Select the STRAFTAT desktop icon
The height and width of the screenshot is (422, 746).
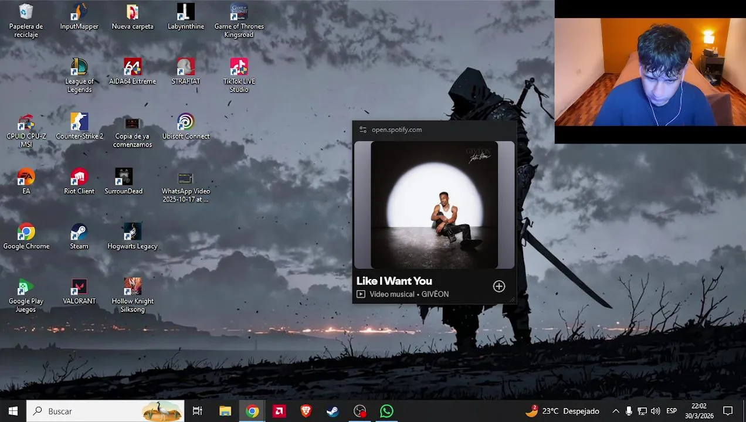pyautogui.click(x=185, y=72)
